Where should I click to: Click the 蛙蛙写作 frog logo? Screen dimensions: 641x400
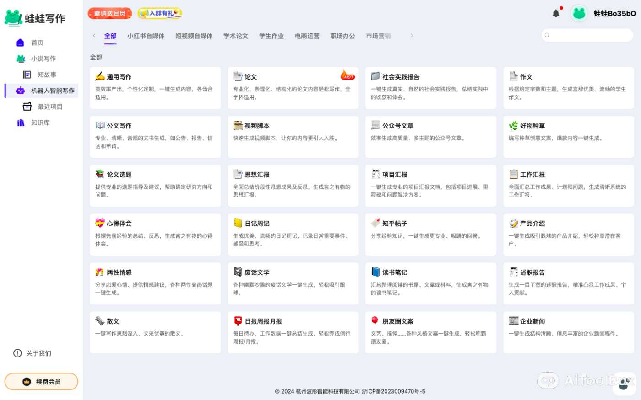point(13,17)
